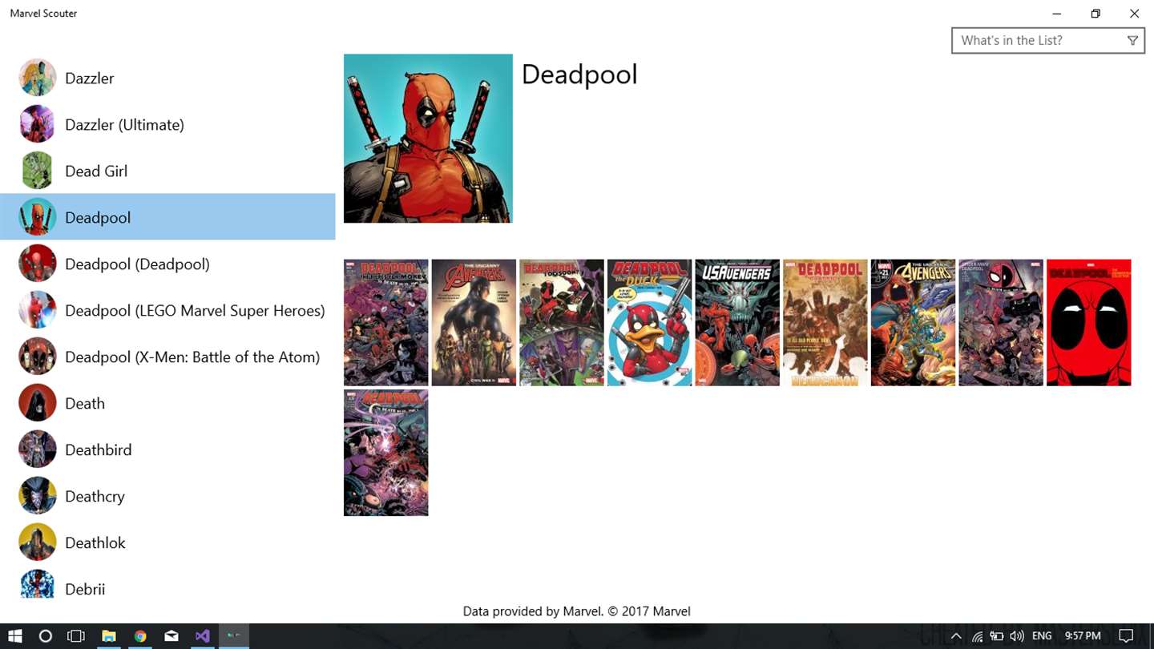Click Dazzler (Ultimate) avatar picture
1154x649 pixels.
point(38,124)
